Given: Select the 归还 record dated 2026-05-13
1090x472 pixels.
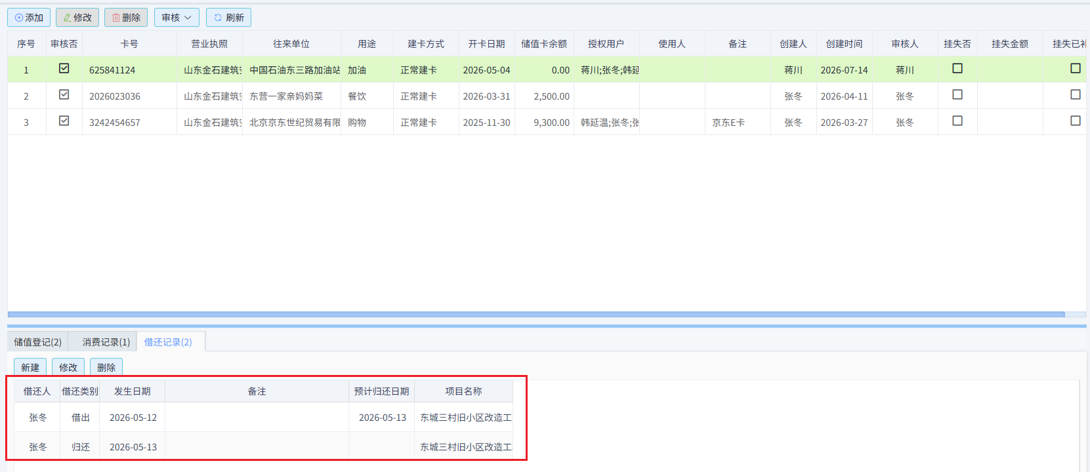Looking at the screenshot, I should [263, 446].
